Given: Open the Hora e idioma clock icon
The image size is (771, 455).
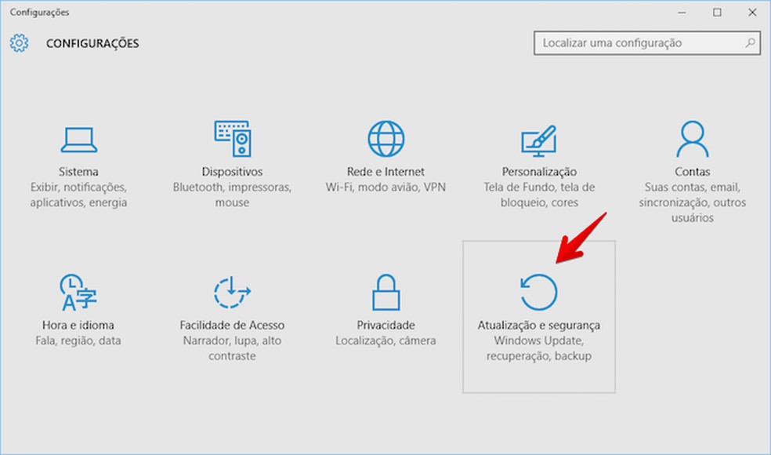Looking at the screenshot, I should (78, 292).
